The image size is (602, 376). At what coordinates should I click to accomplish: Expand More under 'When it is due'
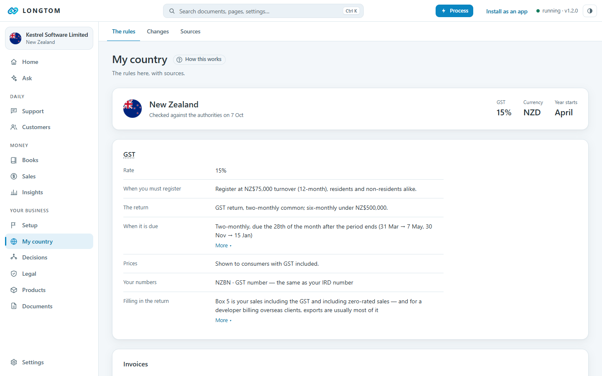223,246
